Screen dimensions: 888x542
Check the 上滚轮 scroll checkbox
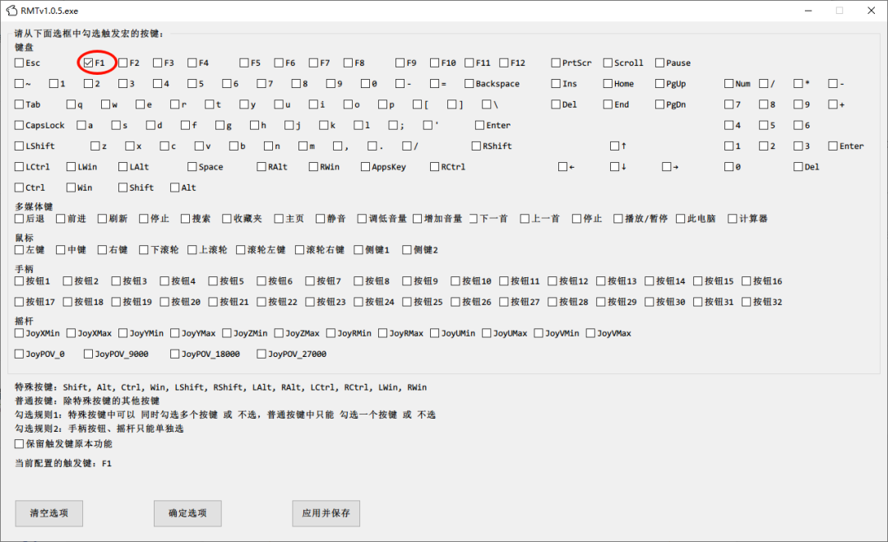click(x=192, y=250)
